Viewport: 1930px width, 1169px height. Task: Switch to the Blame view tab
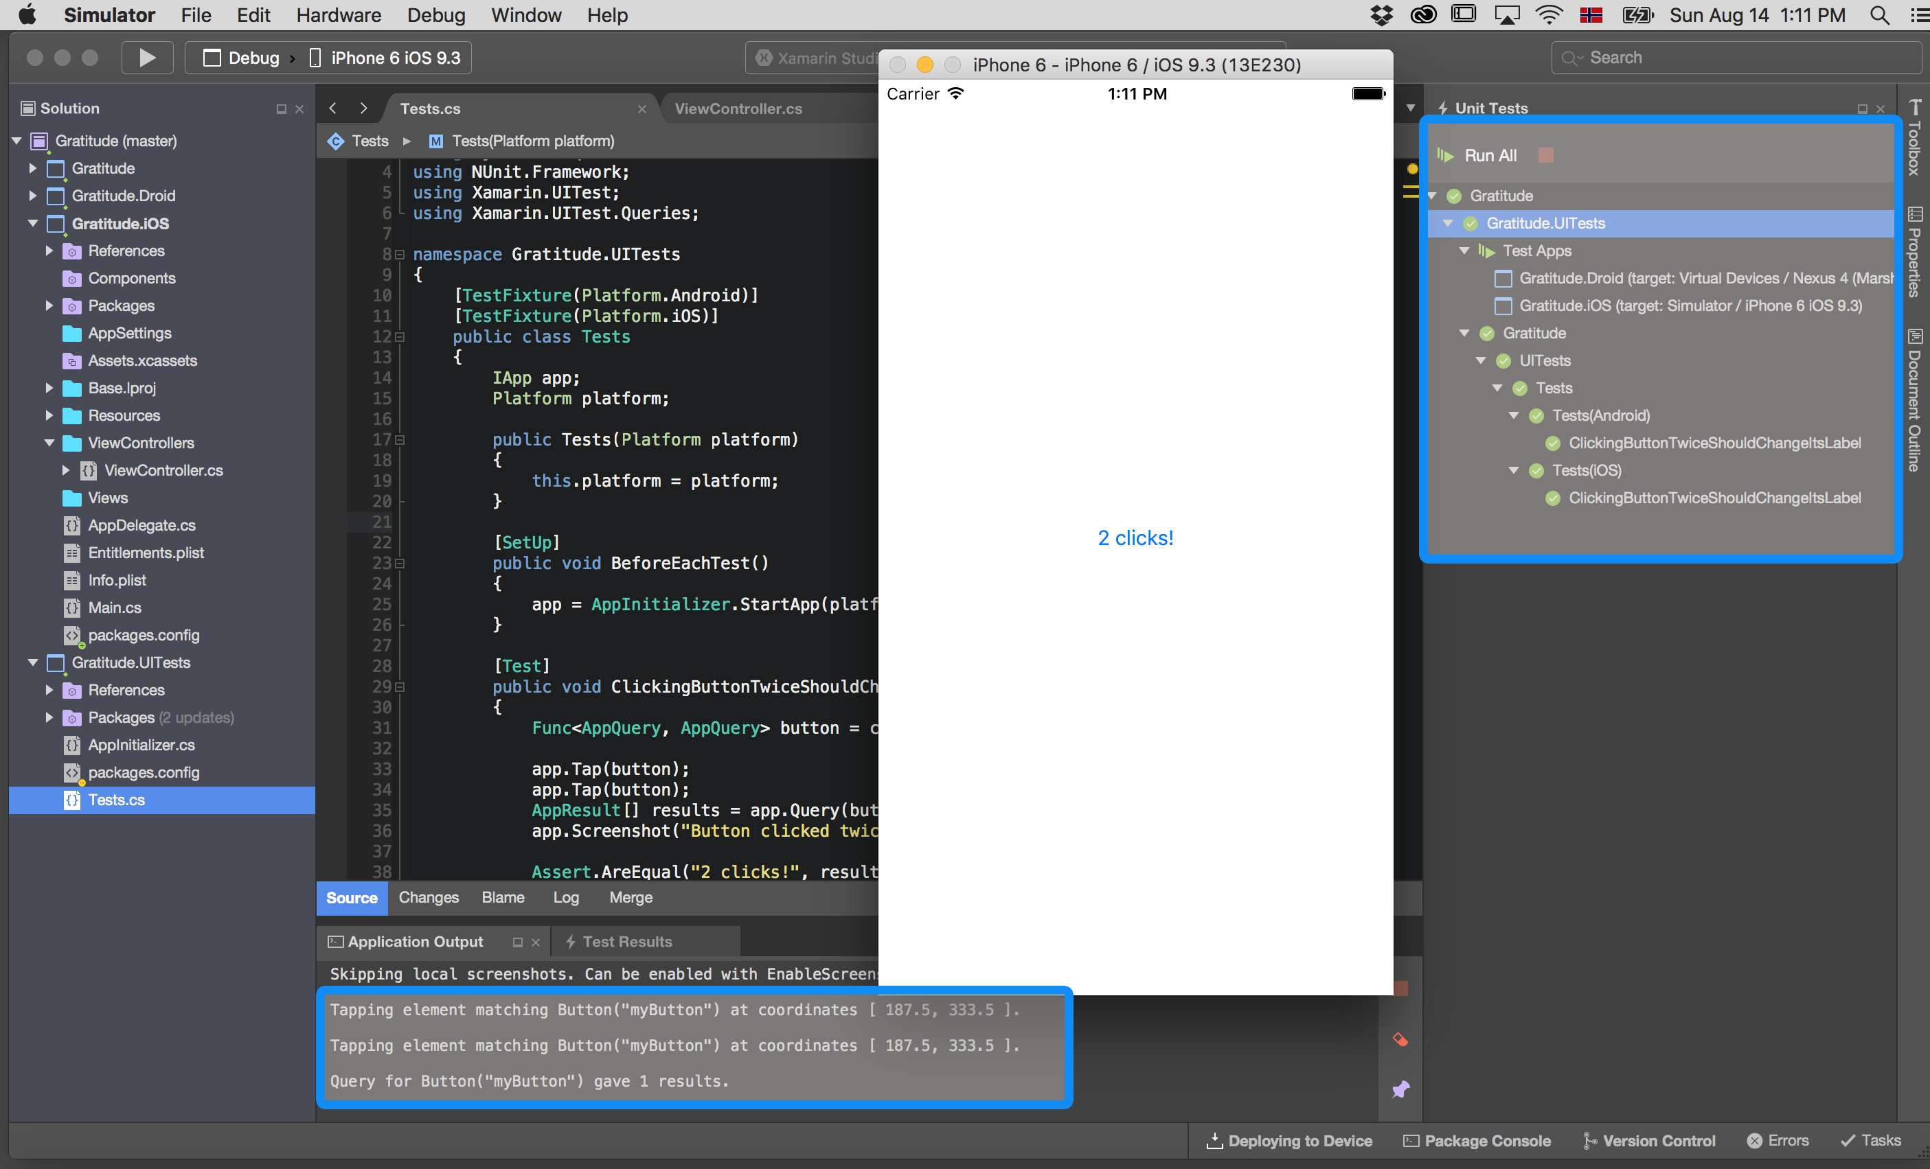click(503, 897)
